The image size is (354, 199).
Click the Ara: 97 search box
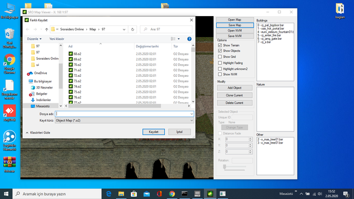click(166, 29)
